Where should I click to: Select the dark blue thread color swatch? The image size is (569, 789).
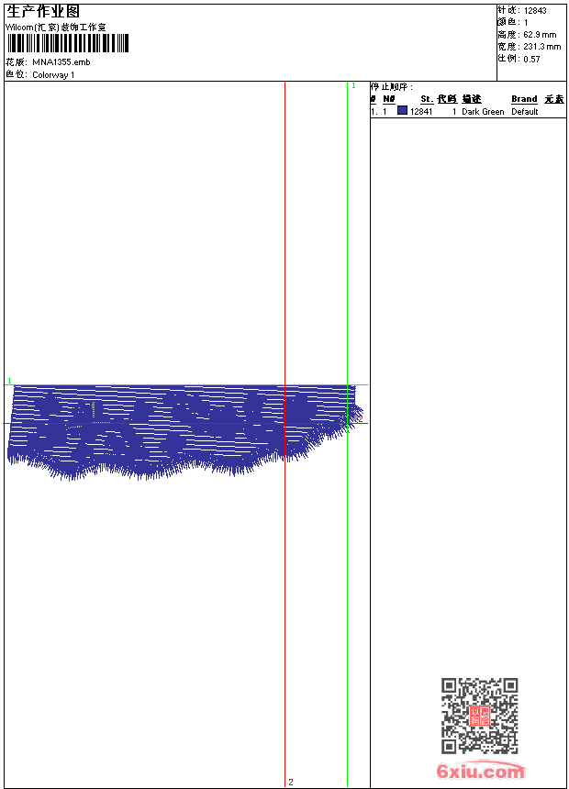(x=402, y=110)
